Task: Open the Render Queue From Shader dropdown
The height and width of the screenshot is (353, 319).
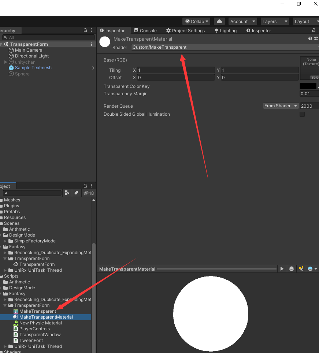Action: coord(281,106)
